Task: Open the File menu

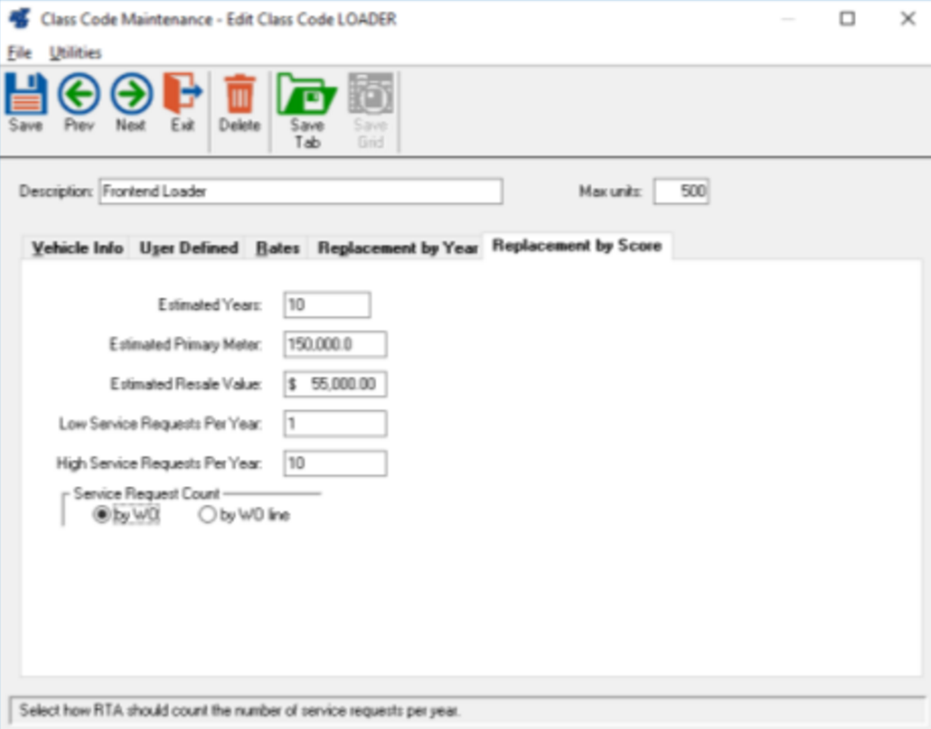Action: click(x=19, y=52)
